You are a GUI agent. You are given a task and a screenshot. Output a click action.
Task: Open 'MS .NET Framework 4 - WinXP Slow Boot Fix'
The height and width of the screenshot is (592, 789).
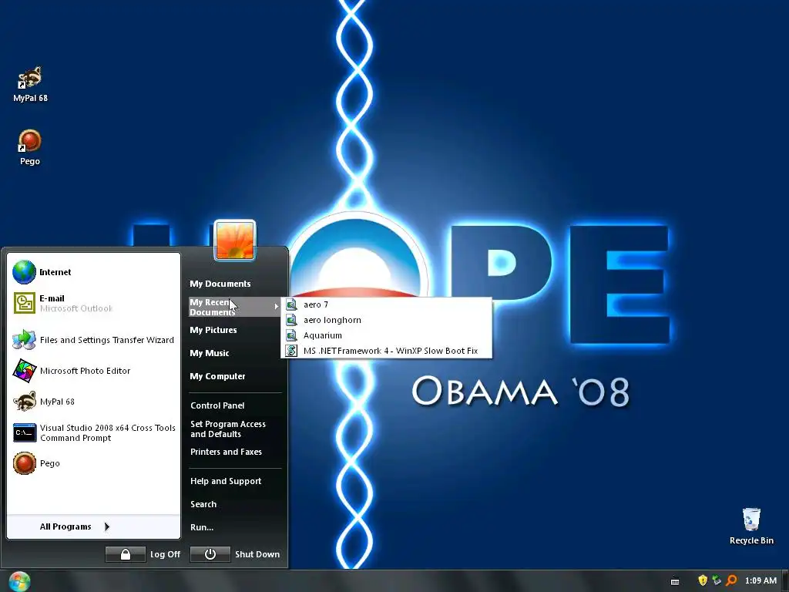(386, 351)
